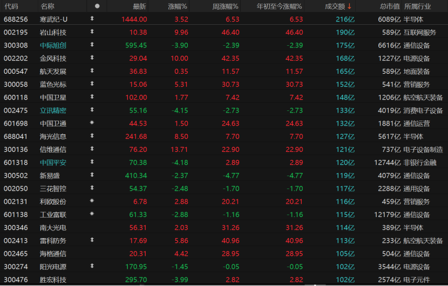Open stock name 中国卫通
448x286 pixels.
(x=53, y=123)
